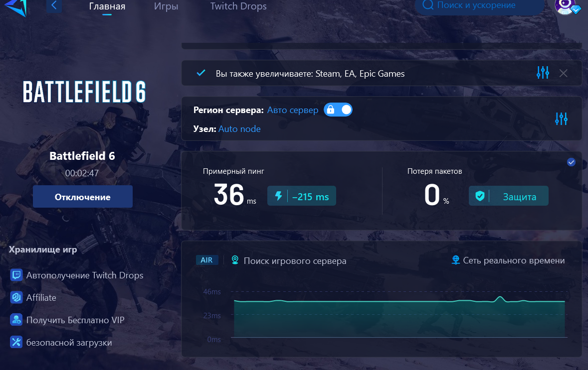Toggle the server region lock switch
588x370 pixels.
(338, 110)
